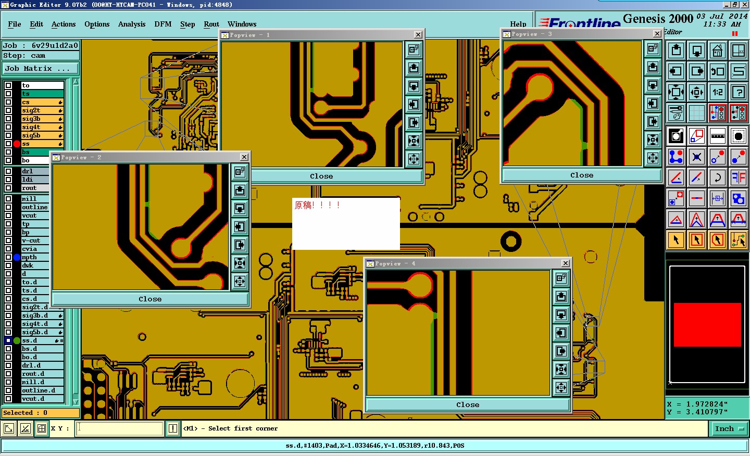This screenshot has width=750, height=456.
Task: Click the red color dot of ss layer
Action: coord(17,144)
